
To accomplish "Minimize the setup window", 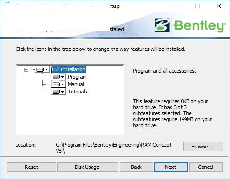I will (177, 6).
